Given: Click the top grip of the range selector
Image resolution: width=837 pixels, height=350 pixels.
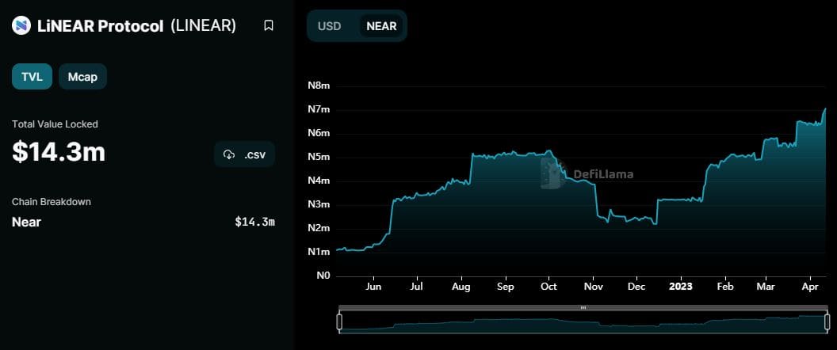Looking at the screenshot, I should (x=583, y=307).
